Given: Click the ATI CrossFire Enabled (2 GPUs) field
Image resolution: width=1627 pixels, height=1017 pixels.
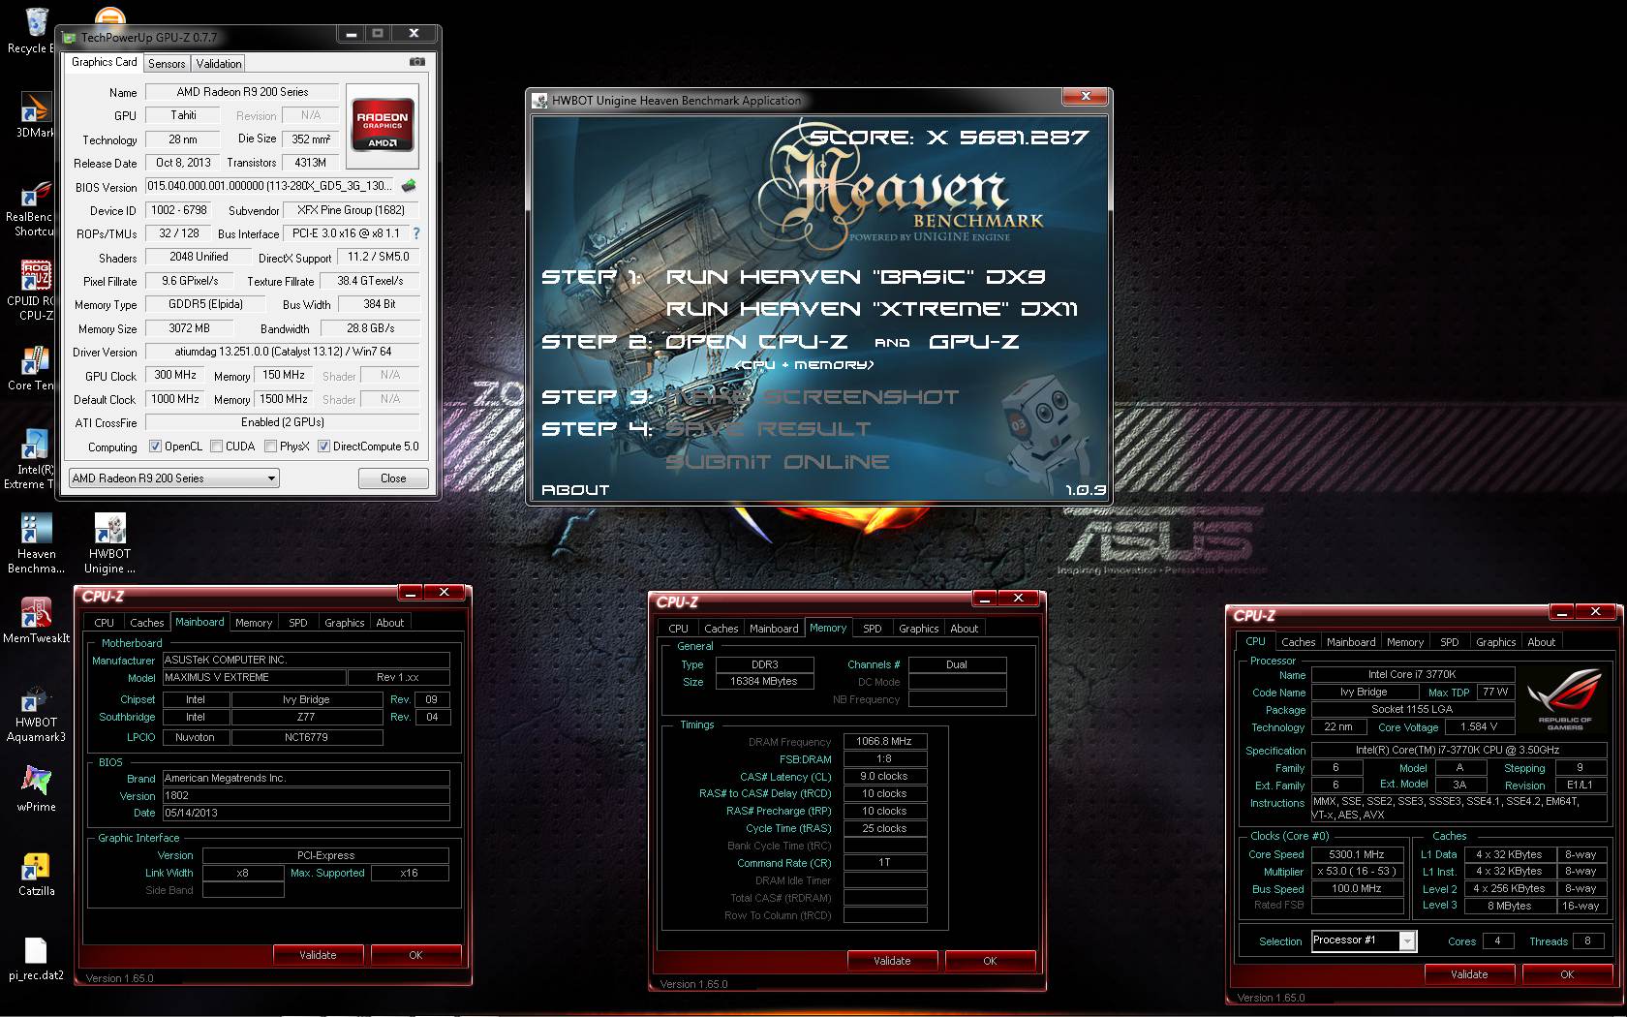Looking at the screenshot, I should 283,422.
